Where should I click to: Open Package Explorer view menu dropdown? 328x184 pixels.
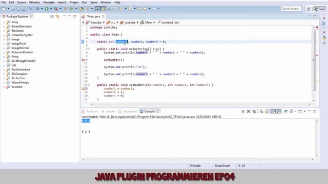[x=65, y=16]
